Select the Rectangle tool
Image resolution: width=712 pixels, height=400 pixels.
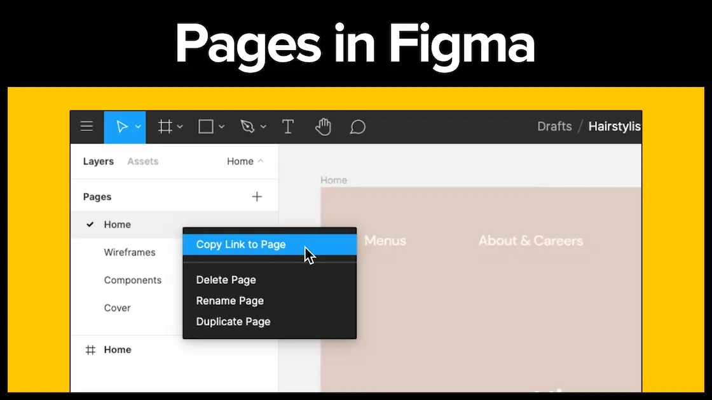(x=206, y=126)
